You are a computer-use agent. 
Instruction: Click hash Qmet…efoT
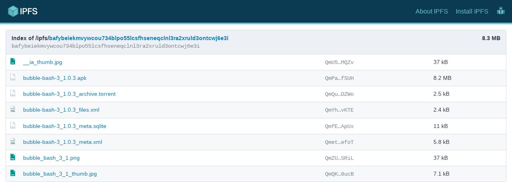coord(339,142)
